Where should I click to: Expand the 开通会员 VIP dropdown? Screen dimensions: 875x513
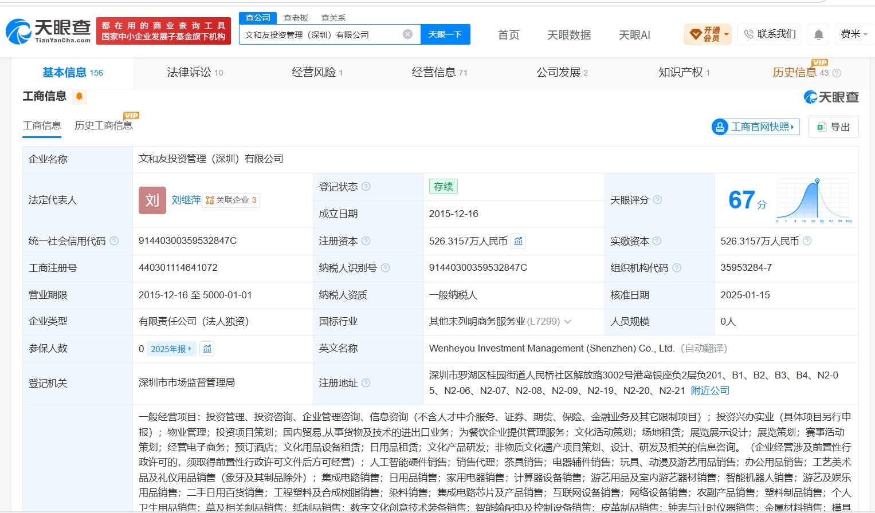[708, 34]
